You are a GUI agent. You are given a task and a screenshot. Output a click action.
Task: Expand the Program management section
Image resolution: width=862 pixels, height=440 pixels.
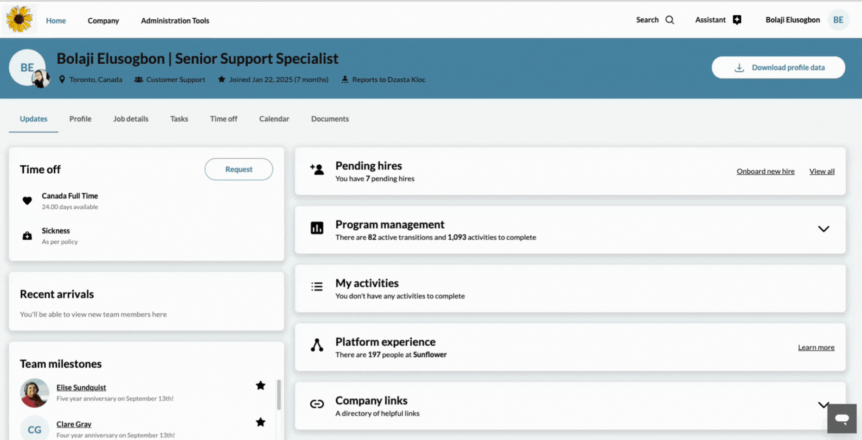coord(823,229)
